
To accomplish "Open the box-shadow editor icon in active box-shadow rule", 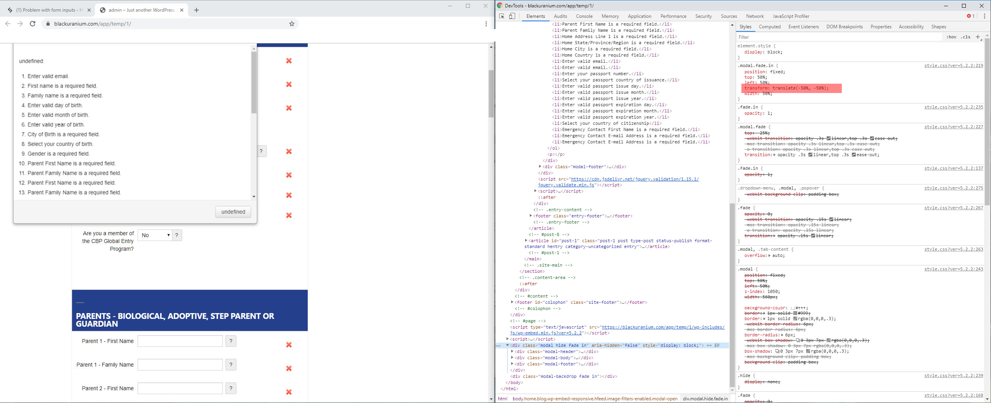I will [777, 351].
